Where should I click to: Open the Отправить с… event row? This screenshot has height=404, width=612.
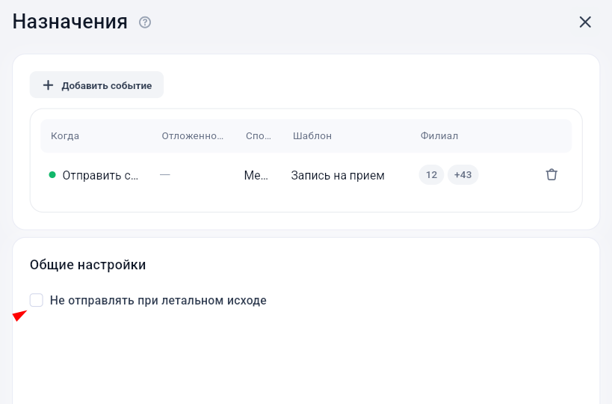click(306, 174)
